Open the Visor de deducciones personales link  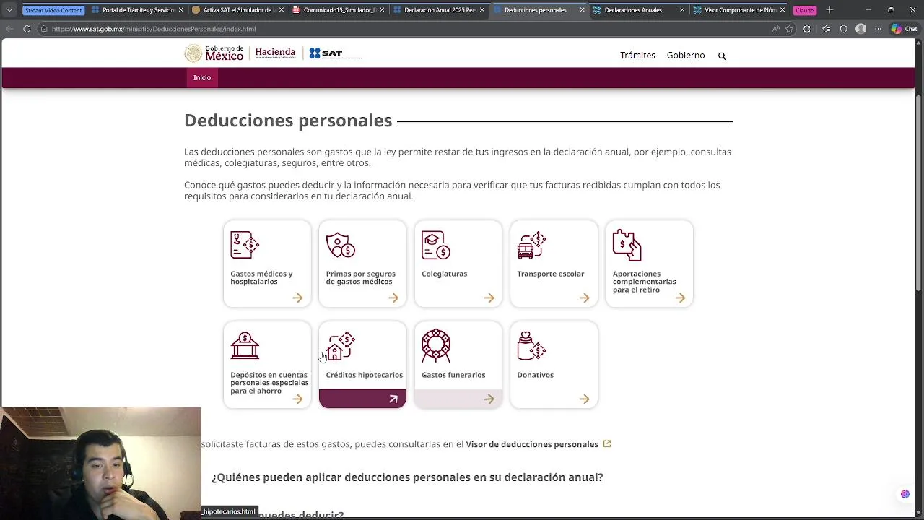[x=532, y=444]
